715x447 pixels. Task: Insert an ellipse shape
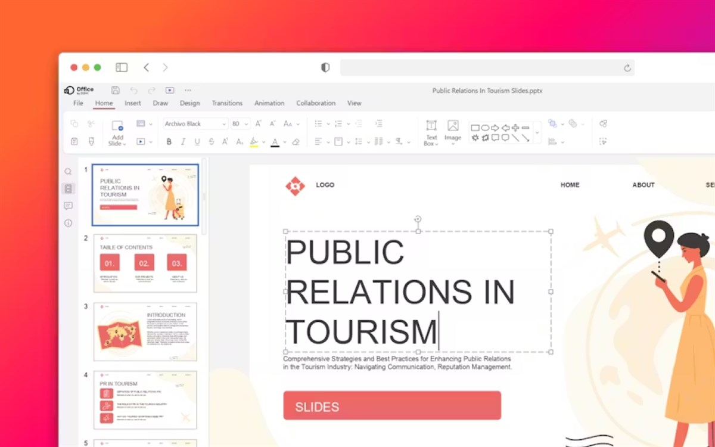[x=485, y=128]
